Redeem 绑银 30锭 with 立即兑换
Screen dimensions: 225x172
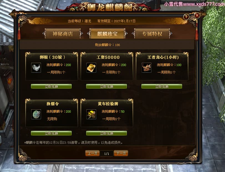click(51, 86)
